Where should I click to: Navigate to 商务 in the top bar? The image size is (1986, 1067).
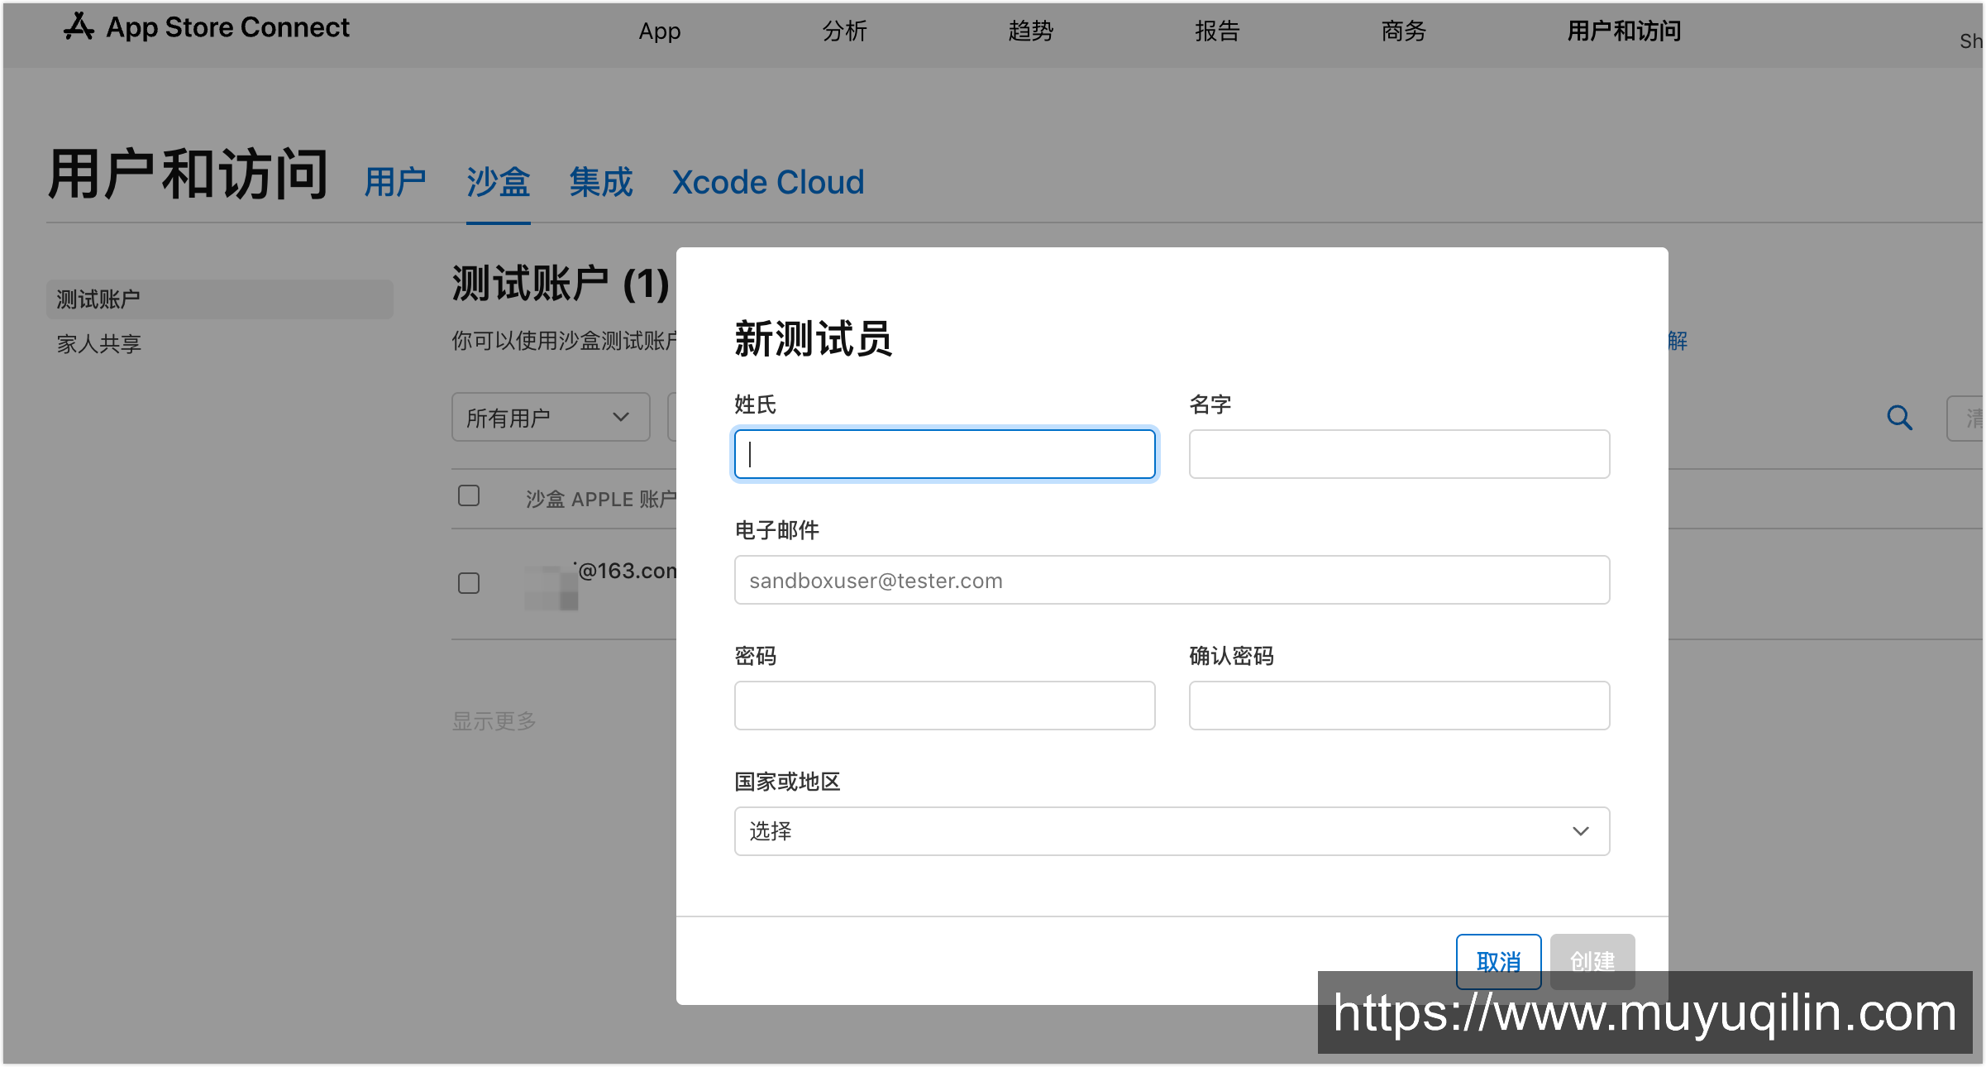point(1404,31)
